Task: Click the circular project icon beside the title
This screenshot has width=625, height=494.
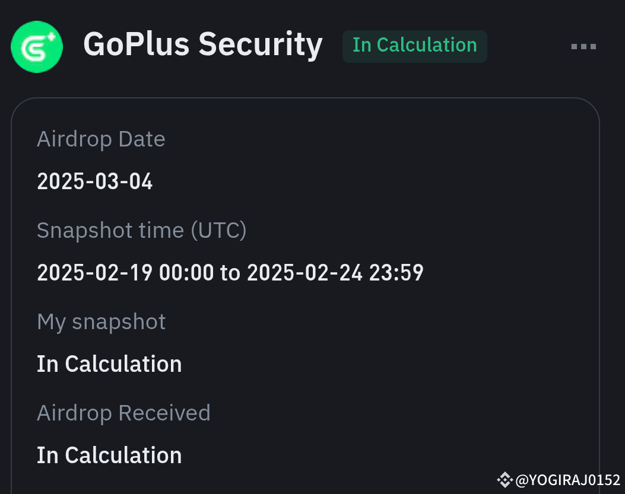Action: 36,46
